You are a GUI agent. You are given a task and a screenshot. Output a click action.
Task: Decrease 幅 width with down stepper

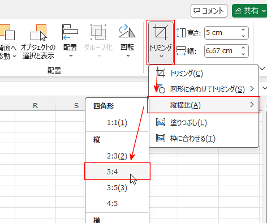(243, 54)
